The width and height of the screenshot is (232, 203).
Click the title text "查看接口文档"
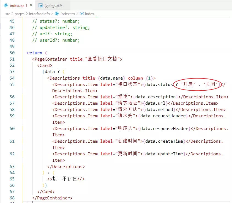tap(102, 59)
